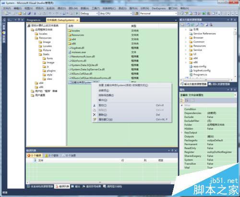Click the Open File folder icon in toolbar
The image size is (240, 197).
[x=20, y=13]
